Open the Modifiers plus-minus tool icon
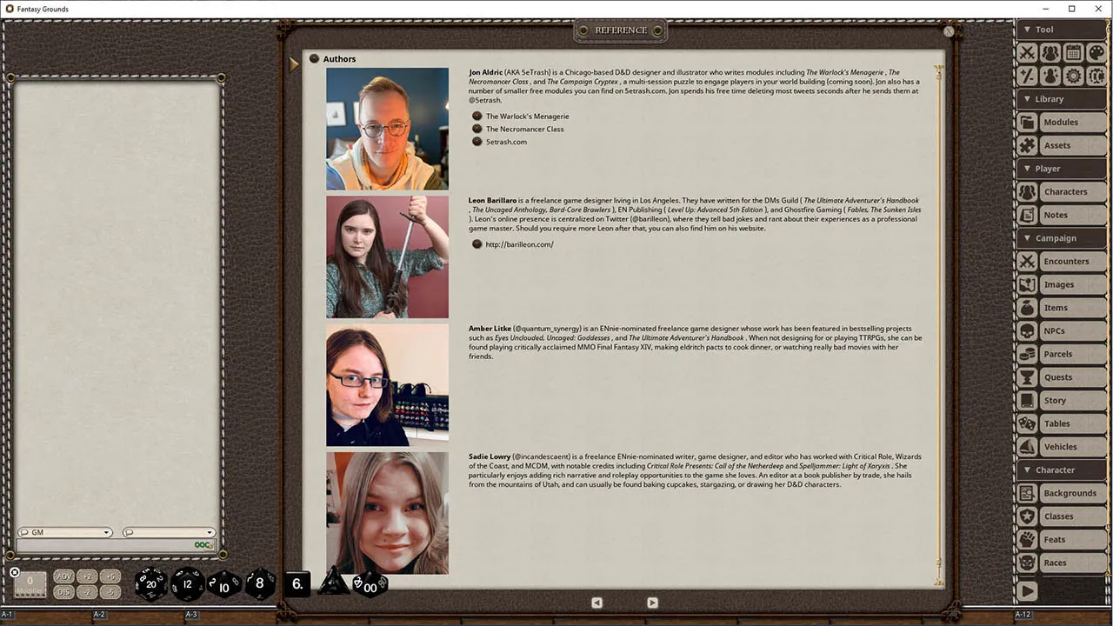 (x=1028, y=76)
